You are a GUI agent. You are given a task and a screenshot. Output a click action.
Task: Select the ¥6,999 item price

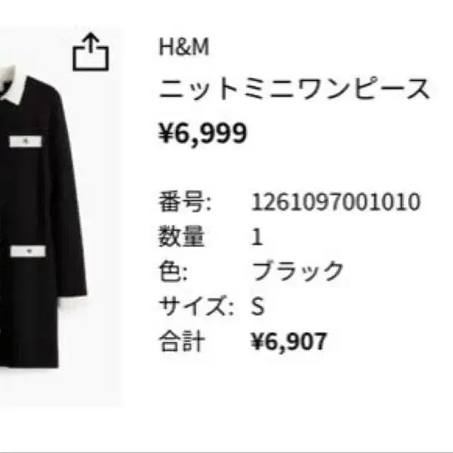pyautogui.click(x=203, y=133)
